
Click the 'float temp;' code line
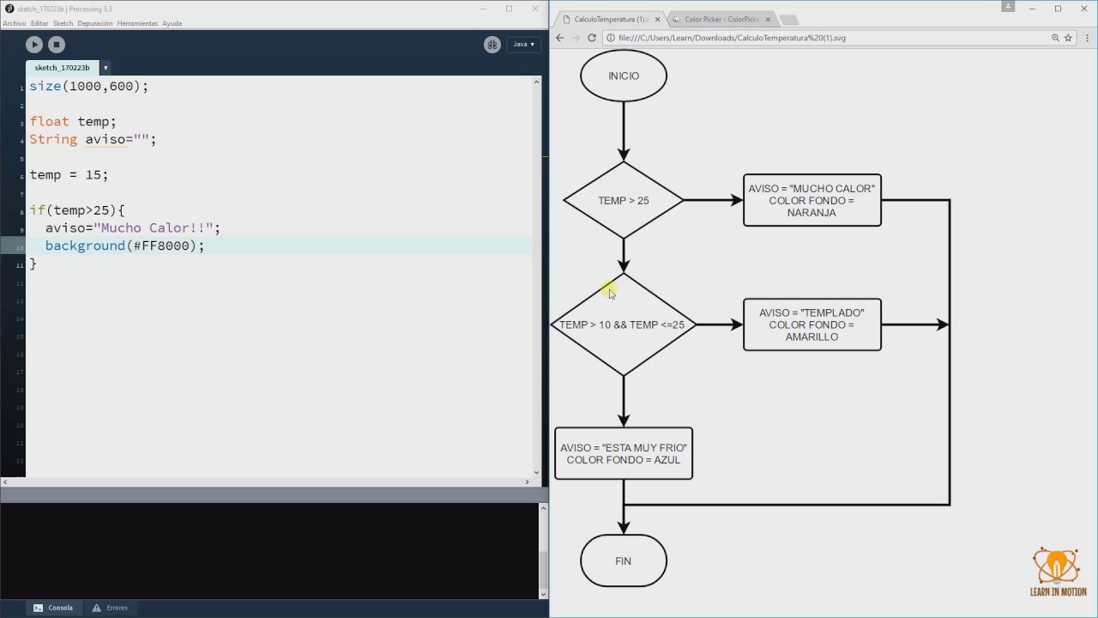point(73,121)
